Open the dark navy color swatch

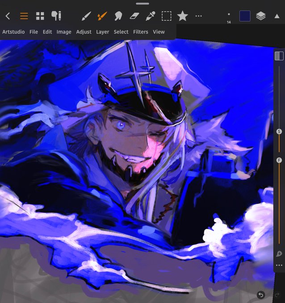(x=245, y=16)
